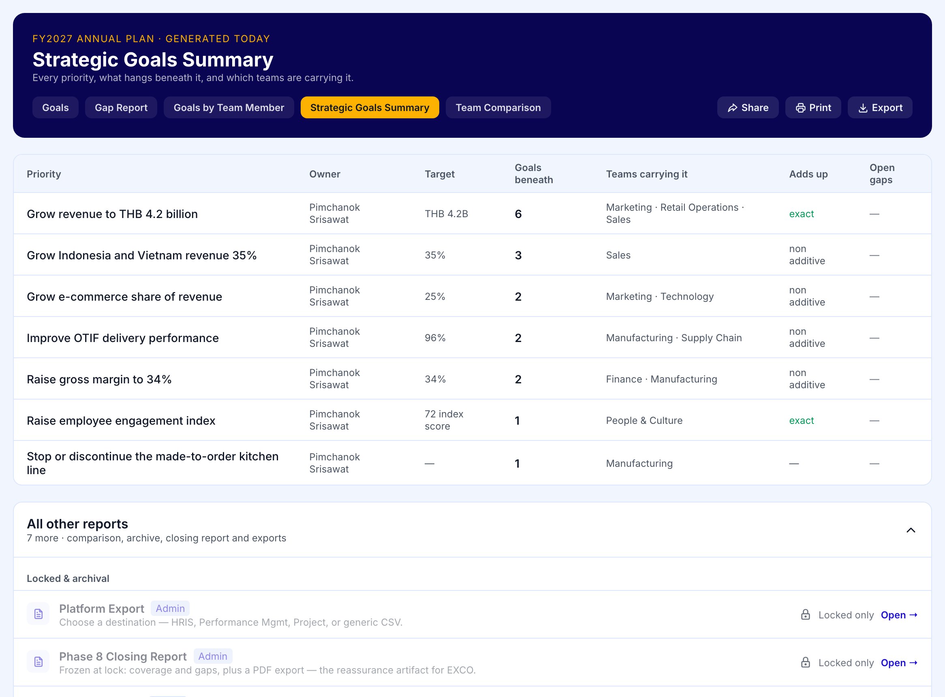Select Goals by Team Member tab
This screenshot has width=945, height=697.
point(229,107)
